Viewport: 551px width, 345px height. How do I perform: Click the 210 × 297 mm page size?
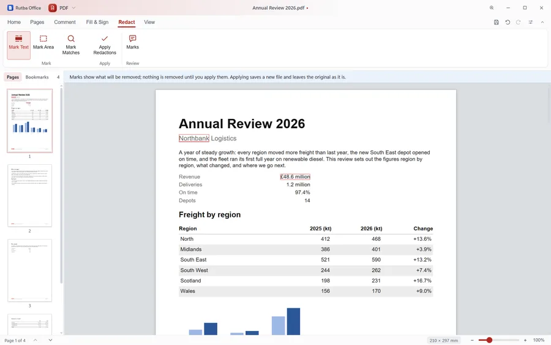(443, 341)
